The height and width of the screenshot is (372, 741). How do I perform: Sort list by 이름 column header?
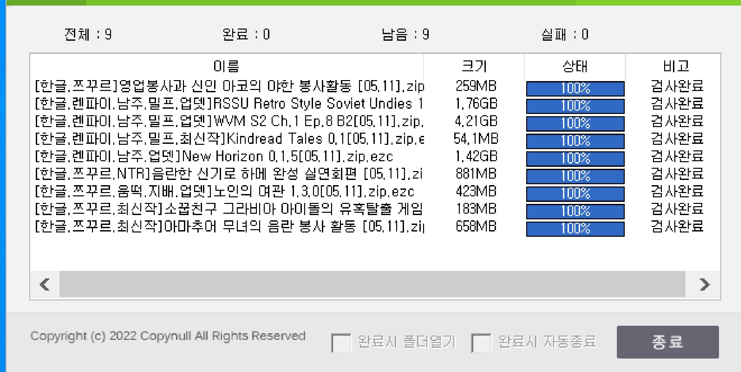coord(226,66)
